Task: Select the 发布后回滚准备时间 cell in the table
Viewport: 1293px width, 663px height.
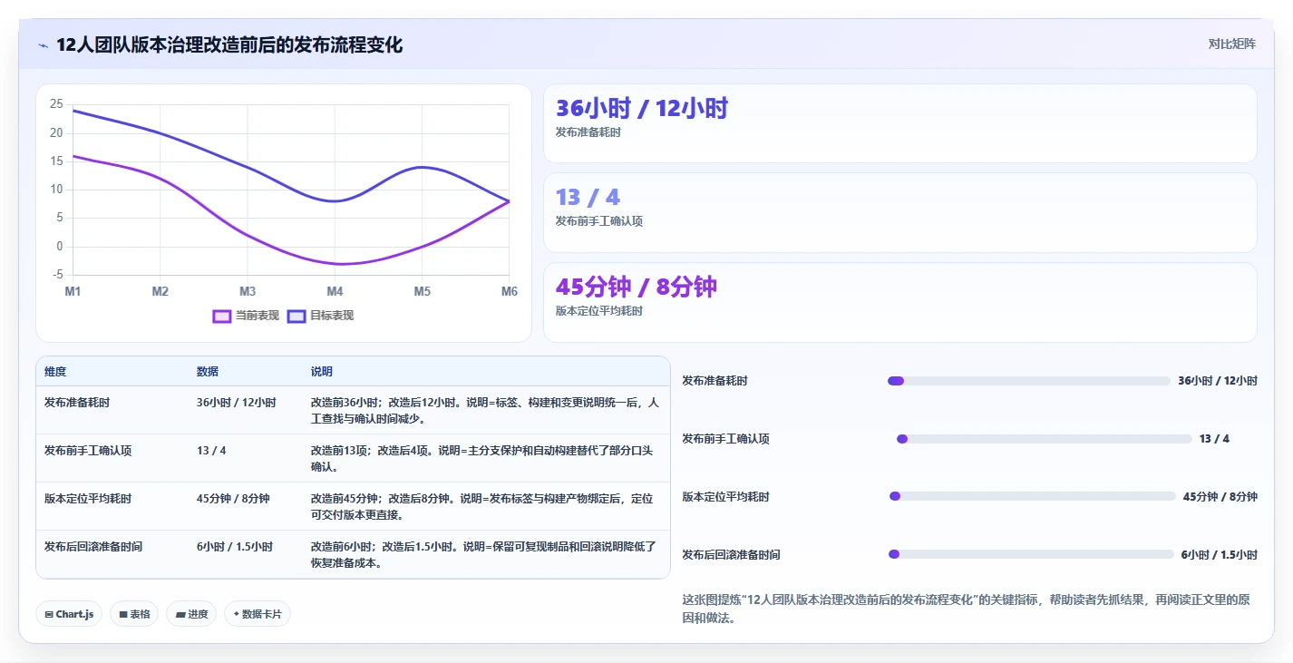Action: (93, 546)
